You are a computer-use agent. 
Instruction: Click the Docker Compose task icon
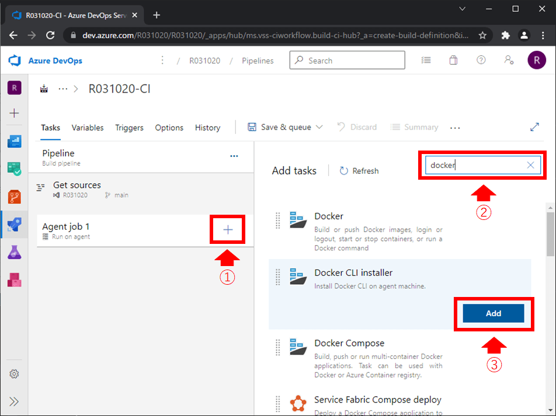coord(298,347)
